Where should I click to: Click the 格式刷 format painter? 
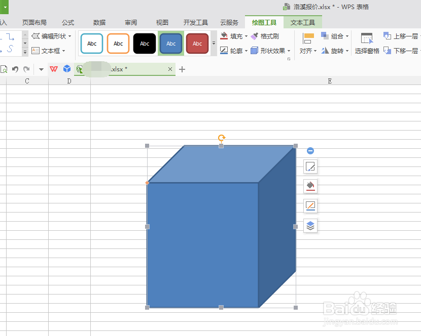(x=265, y=36)
